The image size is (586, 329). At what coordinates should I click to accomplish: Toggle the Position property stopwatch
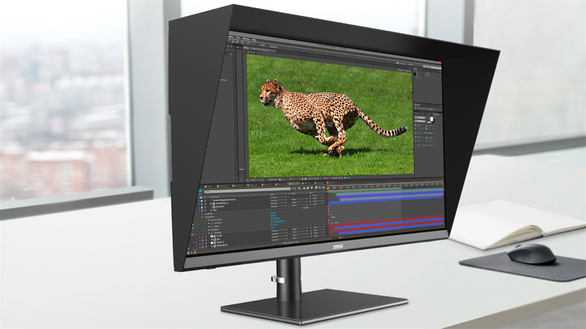208,223
